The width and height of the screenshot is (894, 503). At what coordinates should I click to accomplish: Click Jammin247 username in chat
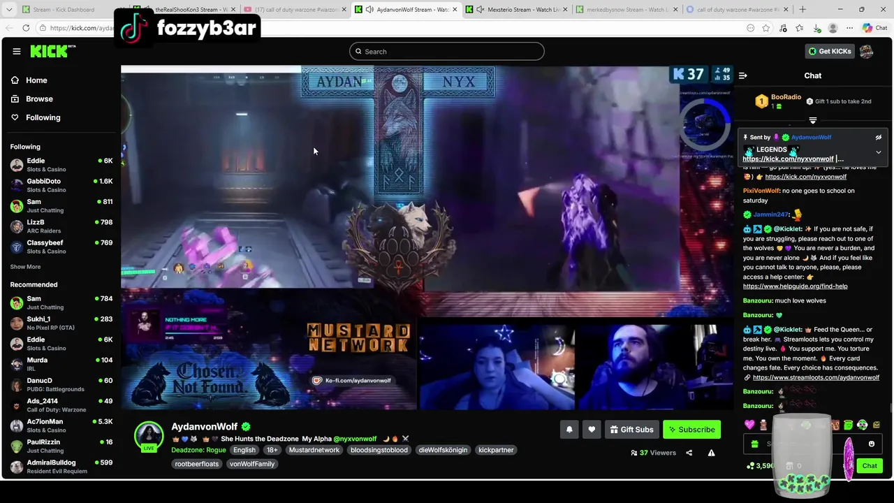771,214
